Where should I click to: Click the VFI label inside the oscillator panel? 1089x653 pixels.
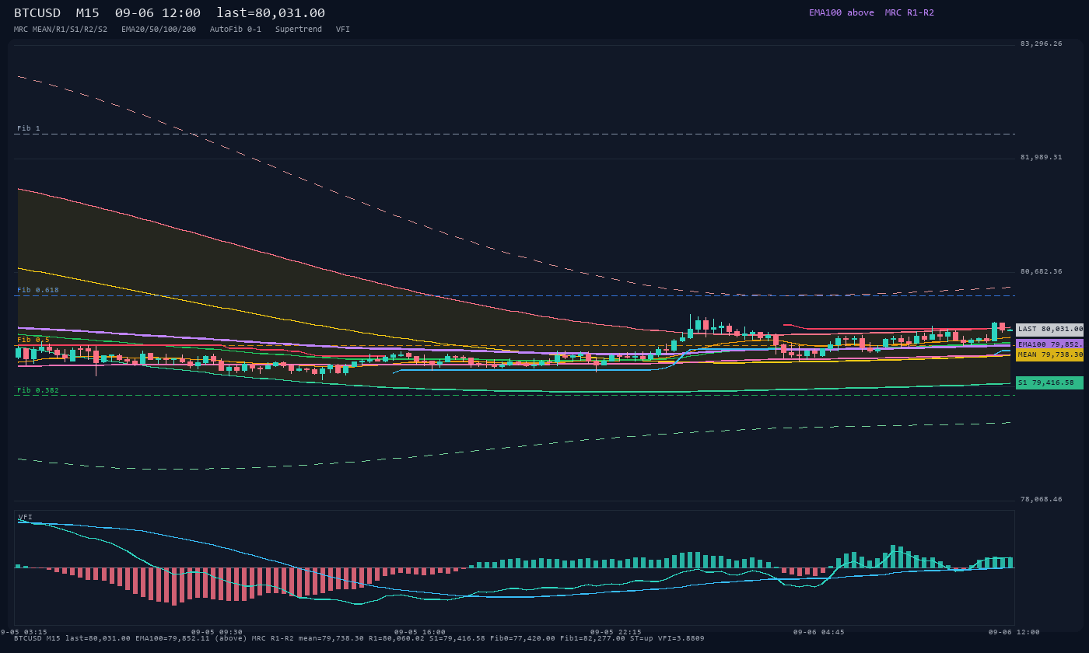pyautogui.click(x=26, y=517)
